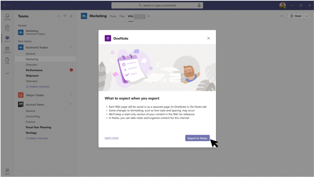314x177 pixels.
Task: Open the Overview channel
Action: pyautogui.click(x=31, y=65)
